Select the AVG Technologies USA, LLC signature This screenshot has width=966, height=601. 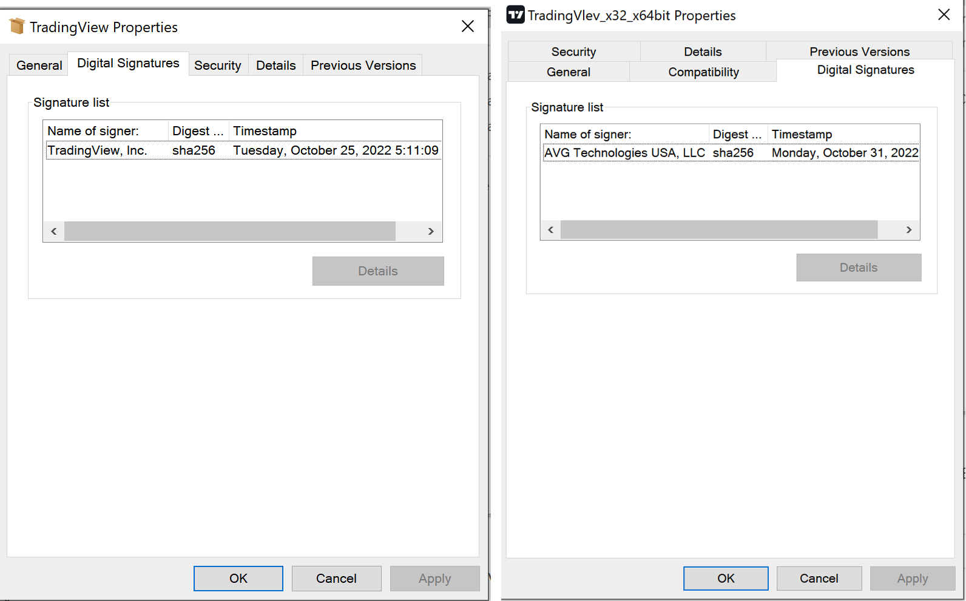pyautogui.click(x=624, y=153)
